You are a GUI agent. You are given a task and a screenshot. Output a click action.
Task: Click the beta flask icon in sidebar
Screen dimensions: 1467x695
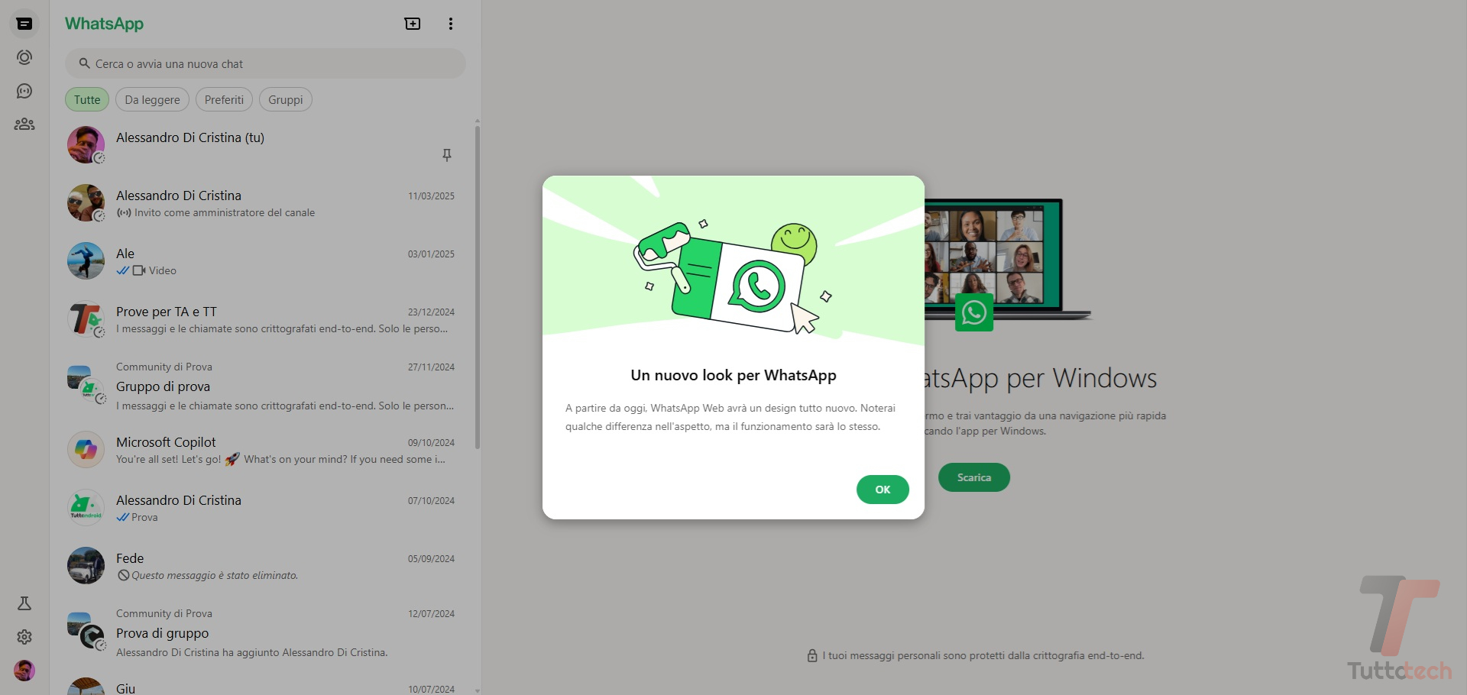[24, 604]
